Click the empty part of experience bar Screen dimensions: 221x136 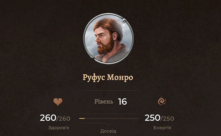112,119
